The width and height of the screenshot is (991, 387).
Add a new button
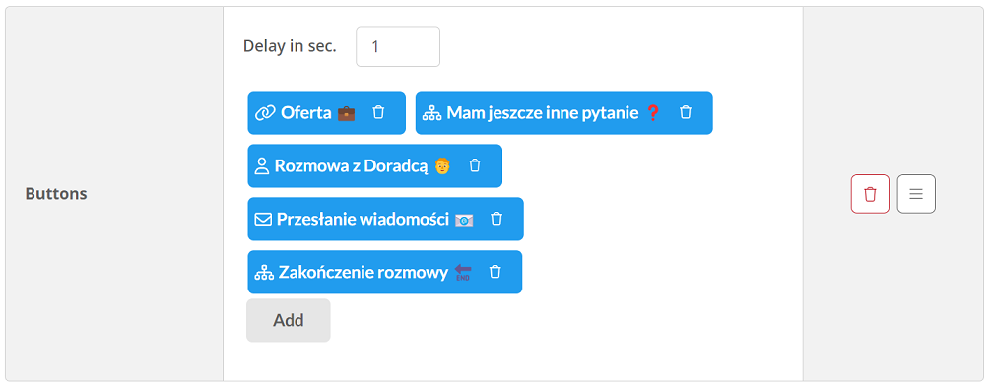[x=289, y=320]
